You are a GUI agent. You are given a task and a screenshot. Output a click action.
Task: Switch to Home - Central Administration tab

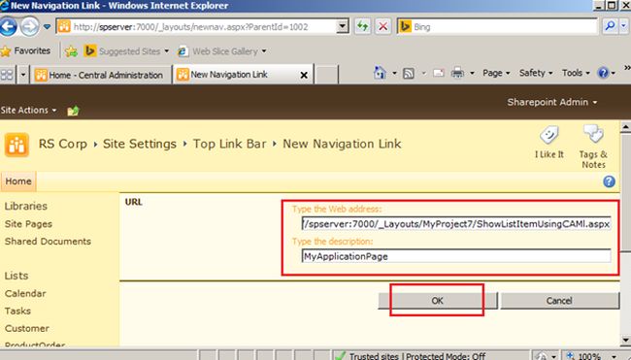[x=101, y=75]
